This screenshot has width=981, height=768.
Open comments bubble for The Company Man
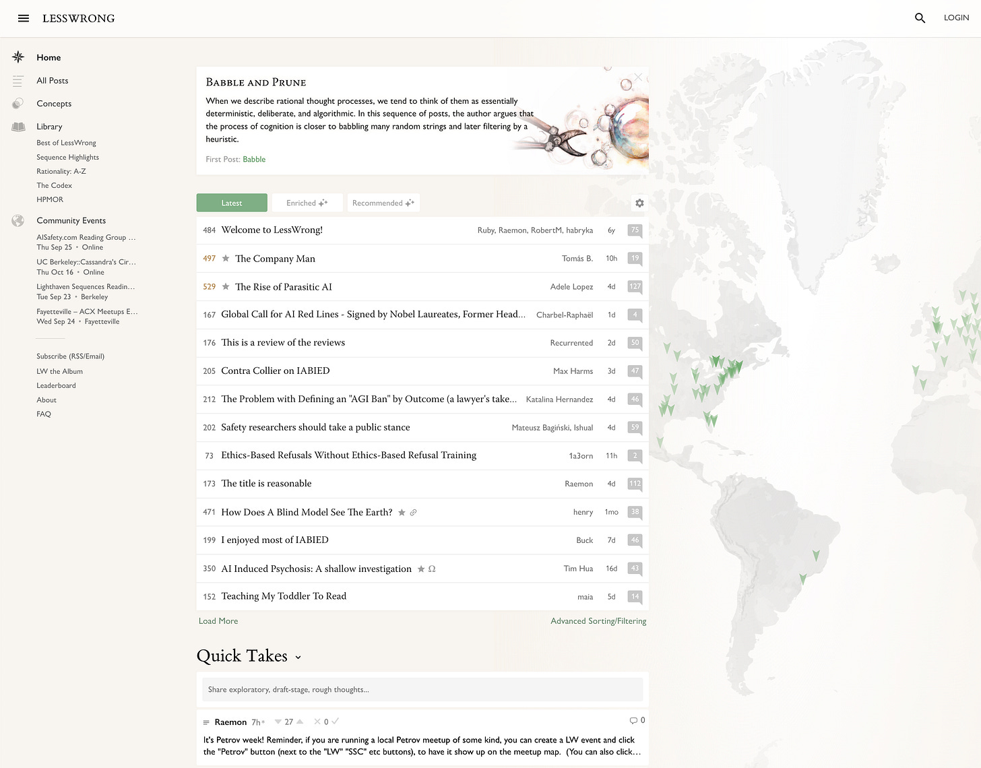tap(635, 259)
